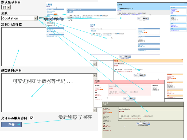Image resolution: width=187 pixels, height=140 pixels.
Task: Select the pink-header skin preview thumbnail
Action: [128, 90]
